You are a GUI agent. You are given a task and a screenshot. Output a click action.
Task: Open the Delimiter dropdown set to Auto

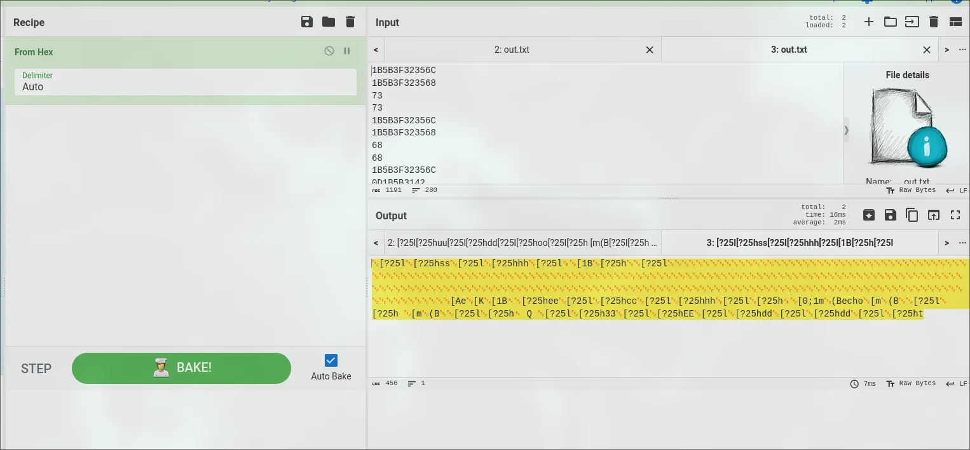click(x=185, y=82)
